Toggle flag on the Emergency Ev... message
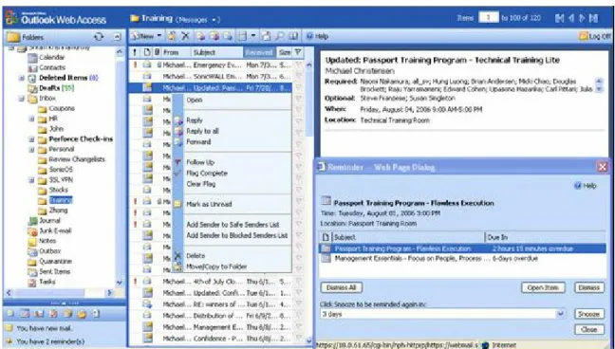615x349 pixels. click(298, 65)
